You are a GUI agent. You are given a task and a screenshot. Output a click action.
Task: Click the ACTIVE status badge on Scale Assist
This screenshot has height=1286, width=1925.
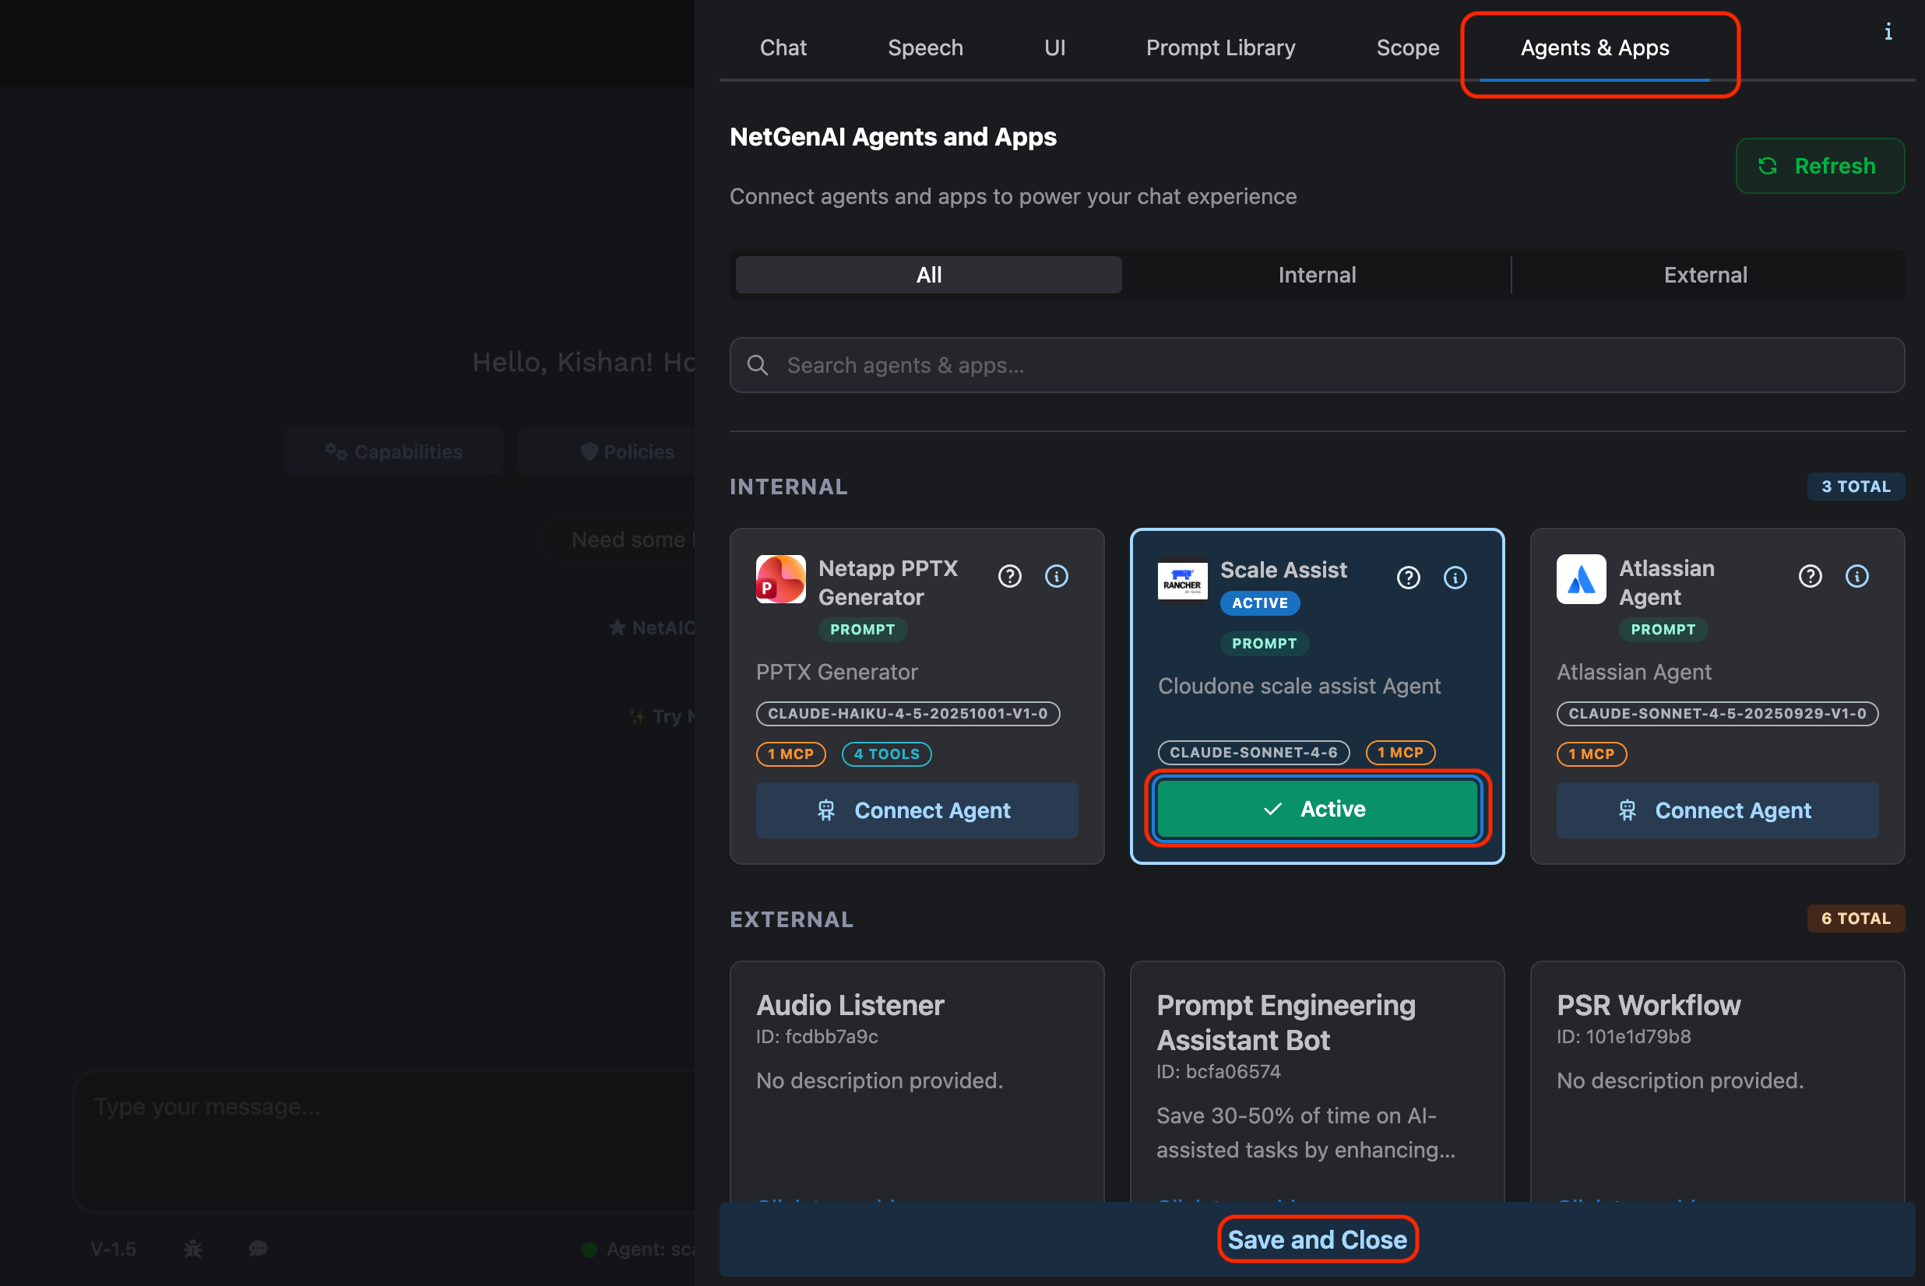click(x=1260, y=603)
